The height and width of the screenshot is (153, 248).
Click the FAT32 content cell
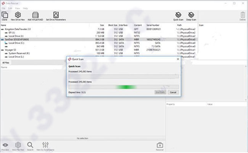(137, 33)
